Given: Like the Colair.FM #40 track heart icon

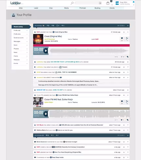Looking at the screenshot, I should (x=121, y=120).
